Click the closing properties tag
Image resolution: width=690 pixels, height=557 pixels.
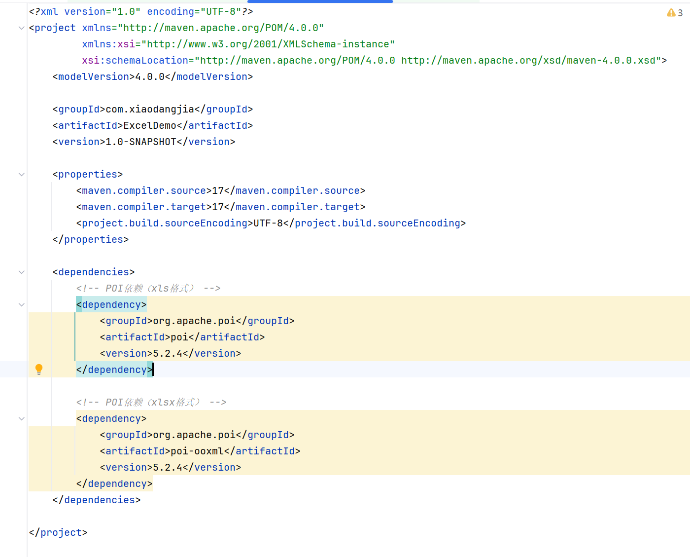pos(91,239)
